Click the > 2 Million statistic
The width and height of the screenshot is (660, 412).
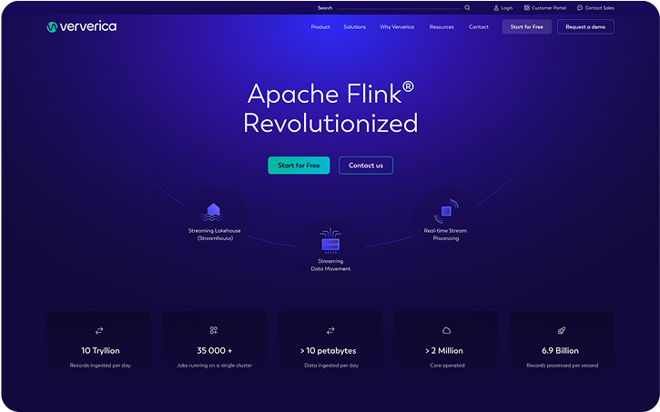pos(444,351)
